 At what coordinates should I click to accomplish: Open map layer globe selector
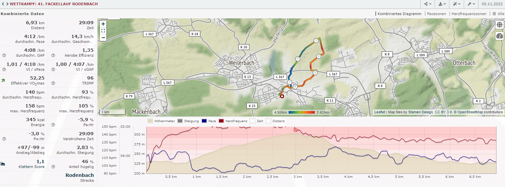[x=499, y=25]
